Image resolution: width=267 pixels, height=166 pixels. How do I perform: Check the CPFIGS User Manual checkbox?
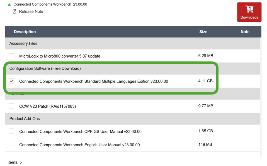click(11, 131)
